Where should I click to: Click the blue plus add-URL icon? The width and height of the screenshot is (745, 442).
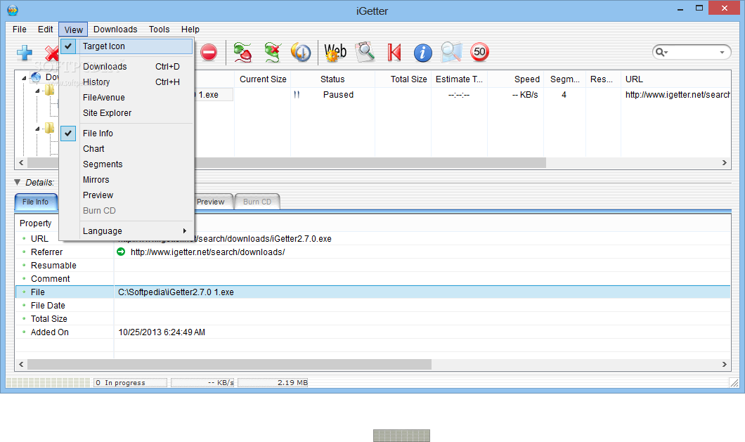pyautogui.click(x=24, y=52)
